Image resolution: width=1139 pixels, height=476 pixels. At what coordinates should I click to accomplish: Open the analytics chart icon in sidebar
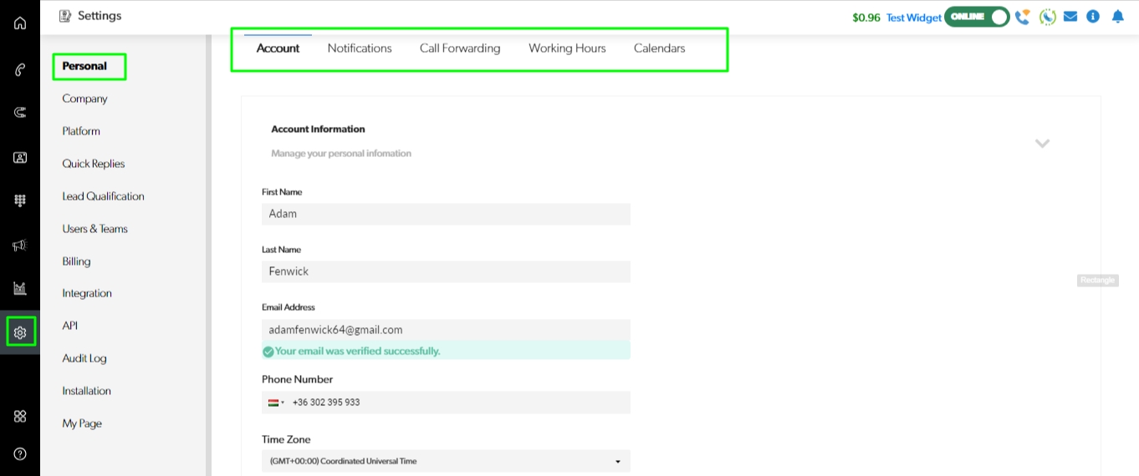point(20,289)
